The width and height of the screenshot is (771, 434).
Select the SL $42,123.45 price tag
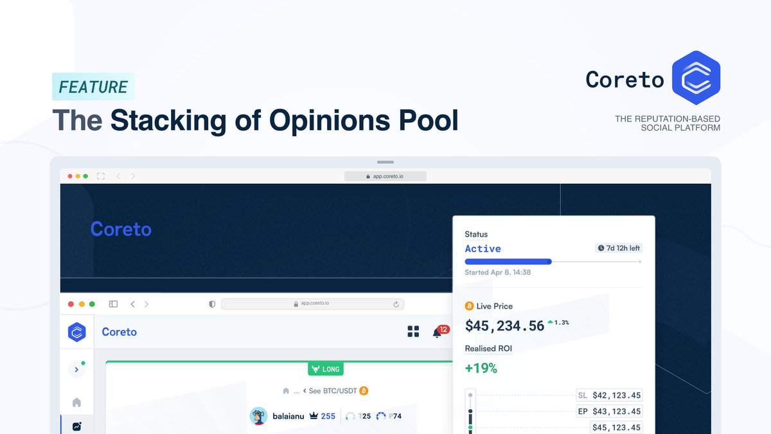tap(609, 395)
